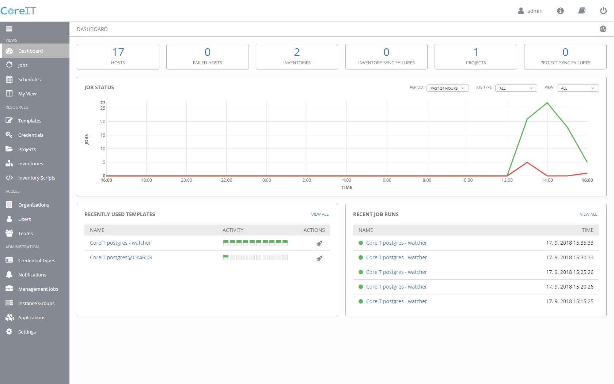Open Inventories from sidebar menu

pos(31,163)
